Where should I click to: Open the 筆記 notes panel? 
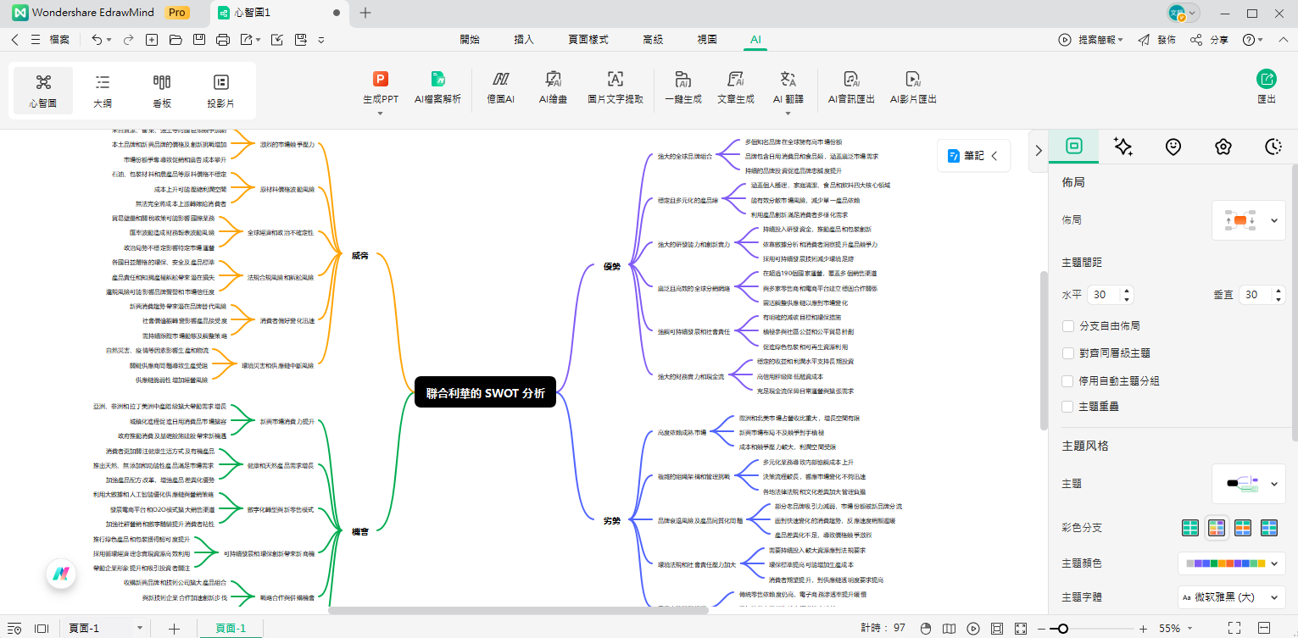[972, 155]
